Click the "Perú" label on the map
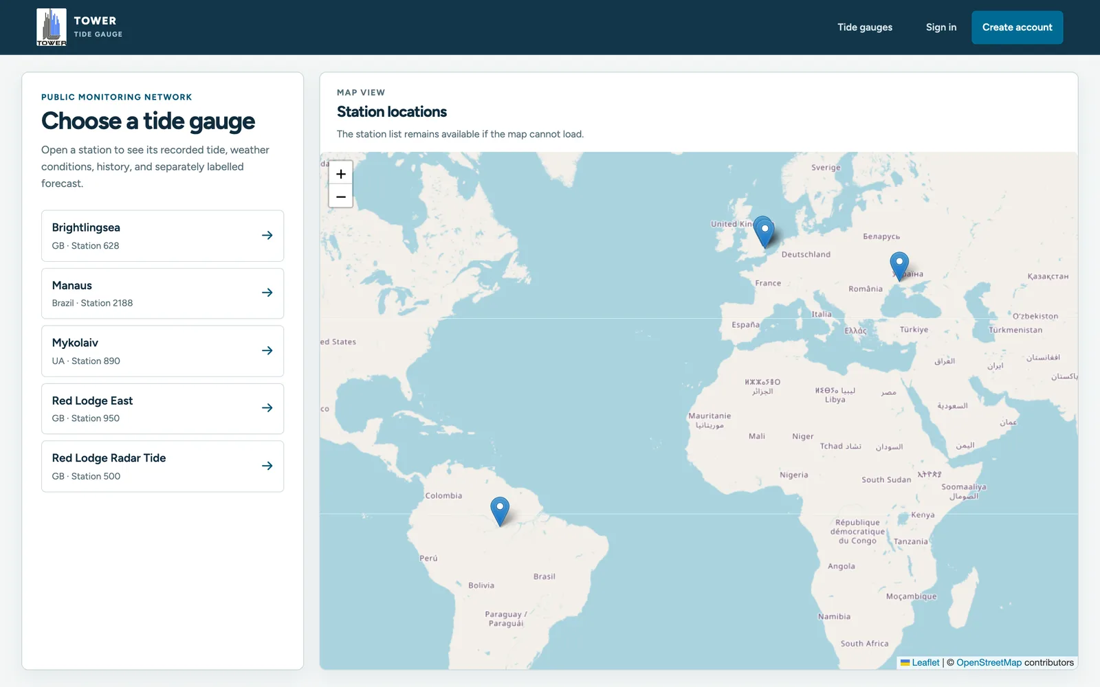 [428, 558]
